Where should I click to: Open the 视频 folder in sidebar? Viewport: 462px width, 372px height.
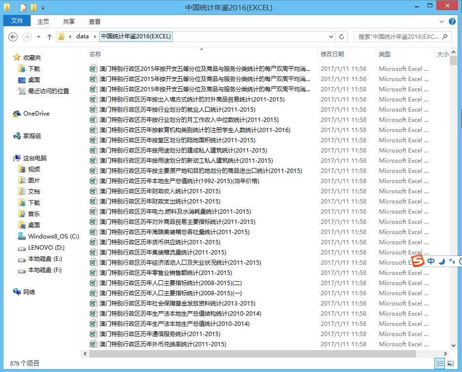(34, 169)
